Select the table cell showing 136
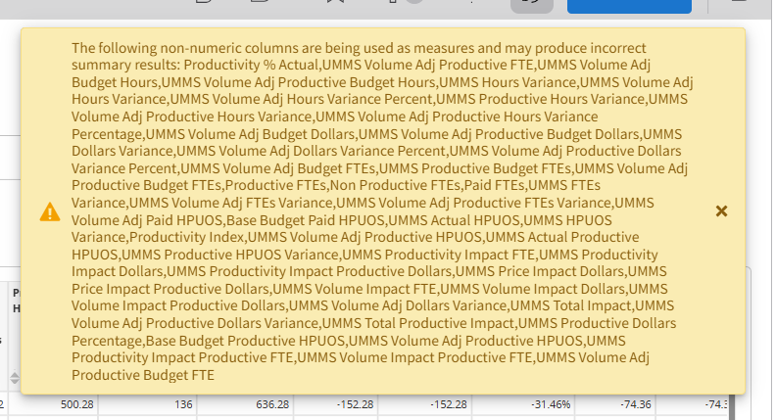776x420 pixels. 148,404
